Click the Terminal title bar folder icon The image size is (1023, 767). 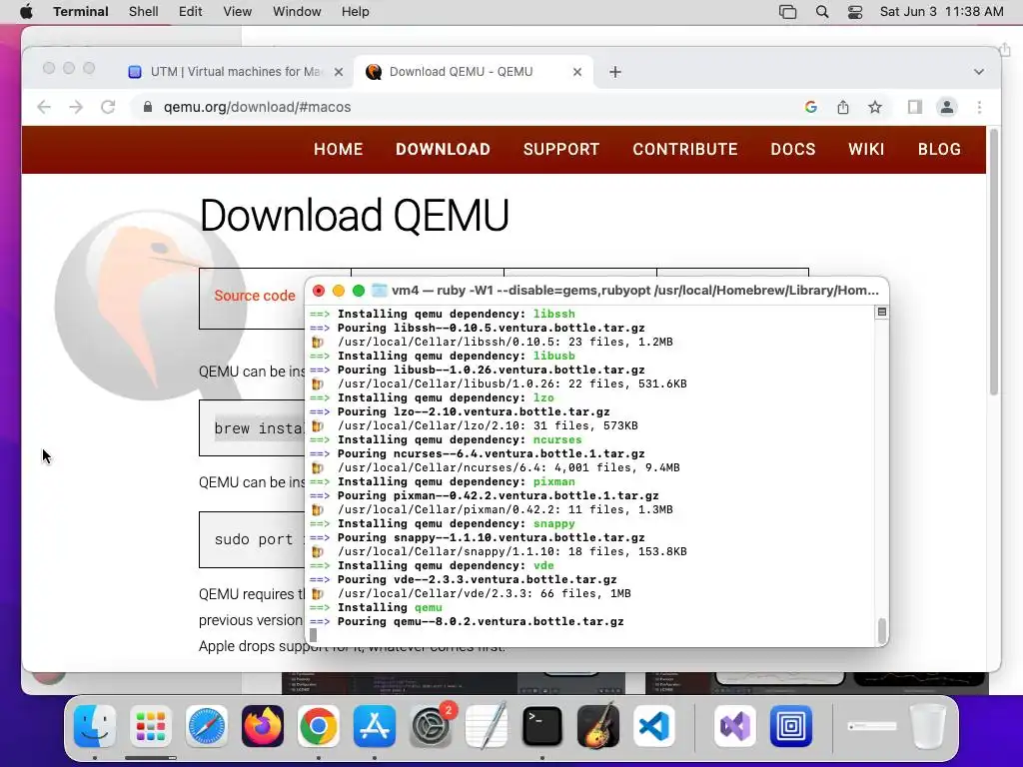click(x=379, y=291)
